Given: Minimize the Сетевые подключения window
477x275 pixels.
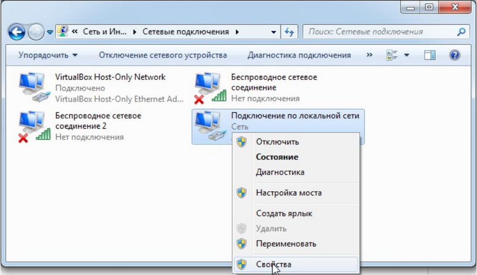Looking at the screenshot, I should pyautogui.click(x=410, y=7).
